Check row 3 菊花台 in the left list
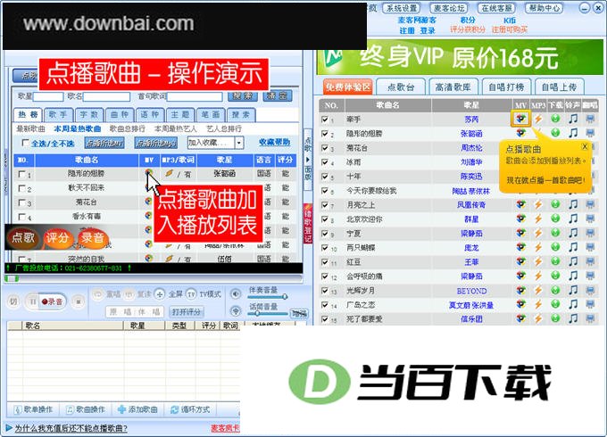Viewport: 607px width, 437px height. [22, 202]
